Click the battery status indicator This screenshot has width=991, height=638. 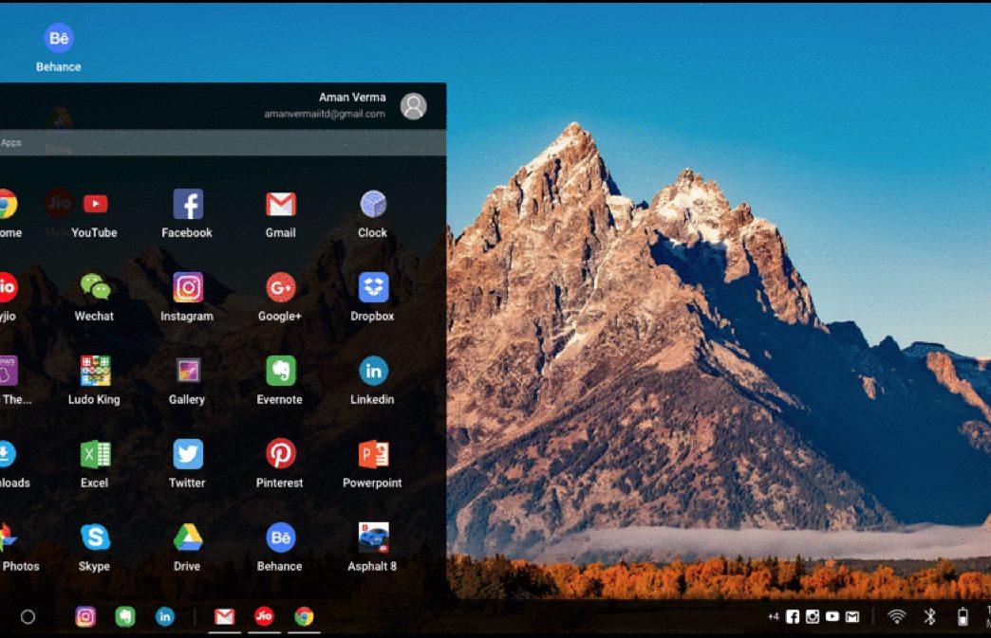(963, 617)
